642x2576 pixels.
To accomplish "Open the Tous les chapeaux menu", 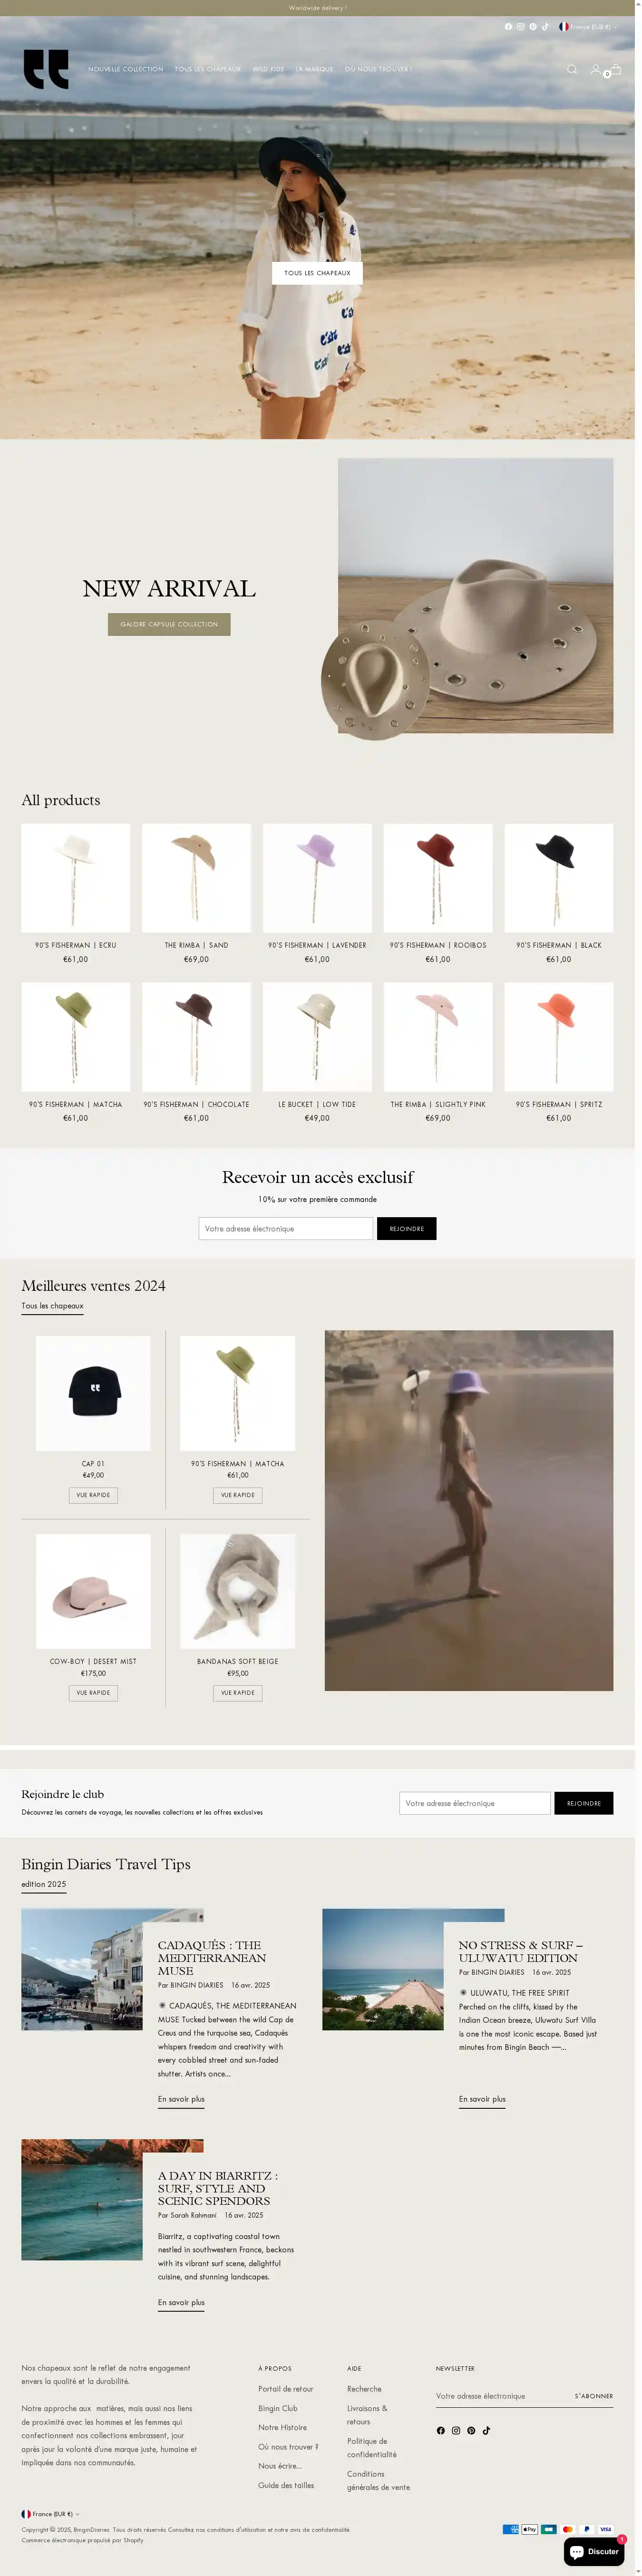I will pyautogui.click(x=207, y=69).
